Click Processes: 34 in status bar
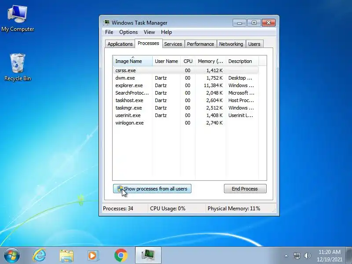 click(118, 209)
